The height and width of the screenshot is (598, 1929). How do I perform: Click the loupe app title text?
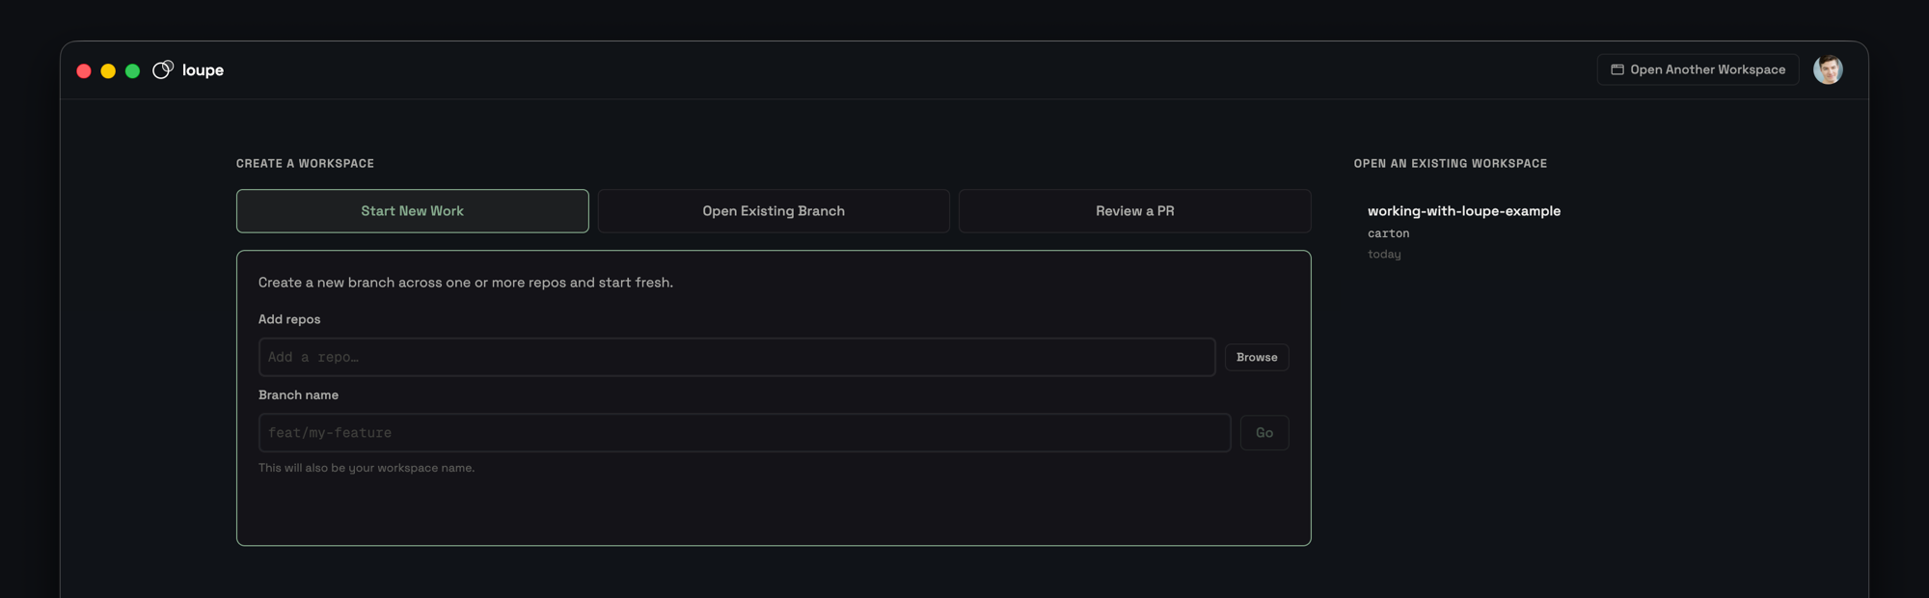tap(203, 69)
